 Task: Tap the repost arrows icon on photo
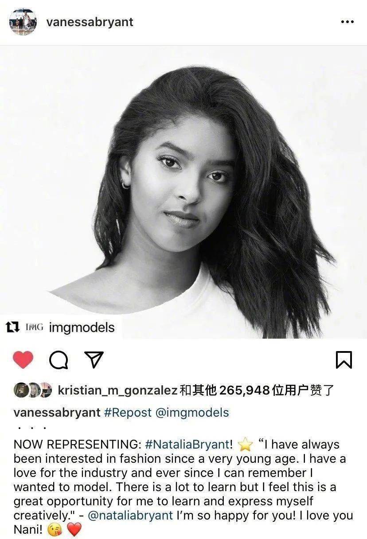coord(12,328)
